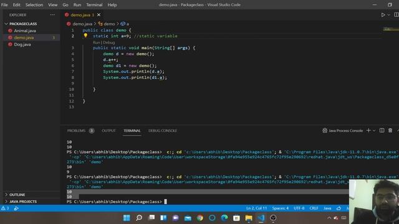Screen dimensions: 399x224
Task: Open the Windows Start menu
Action: [x=127, y=218]
